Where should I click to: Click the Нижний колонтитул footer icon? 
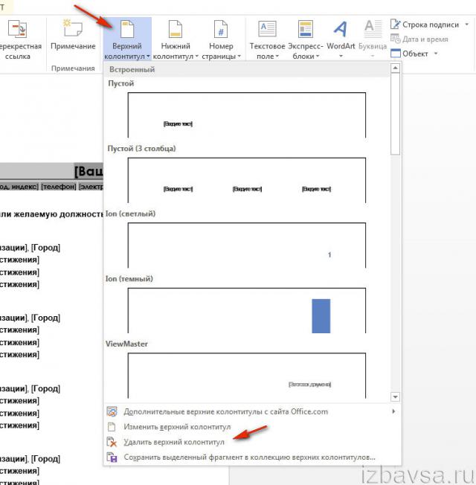(176, 30)
